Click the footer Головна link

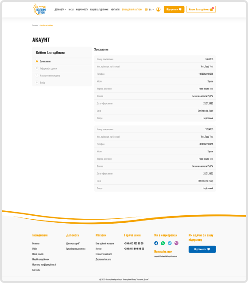tap(36, 244)
